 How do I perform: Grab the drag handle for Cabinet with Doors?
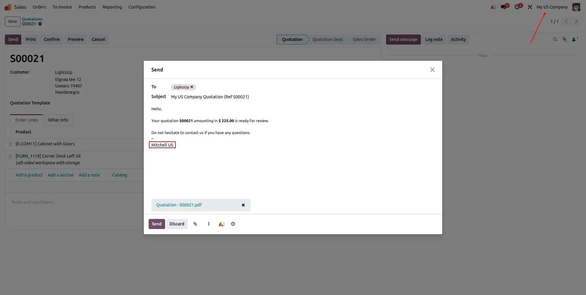(10, 144)
